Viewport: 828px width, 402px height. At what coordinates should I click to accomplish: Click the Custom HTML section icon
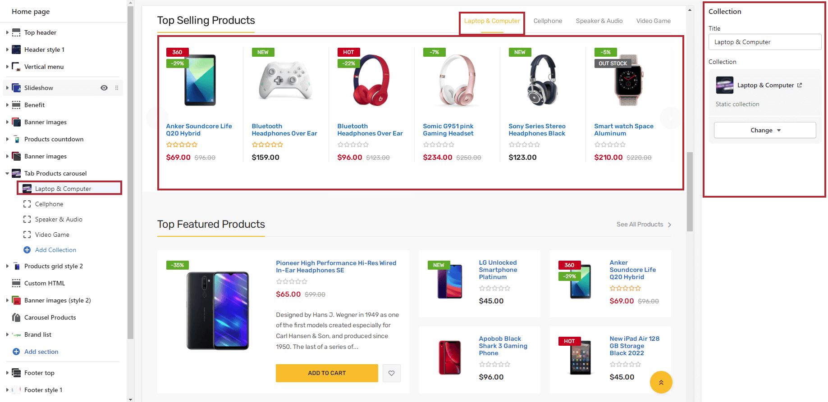(16, 283)
